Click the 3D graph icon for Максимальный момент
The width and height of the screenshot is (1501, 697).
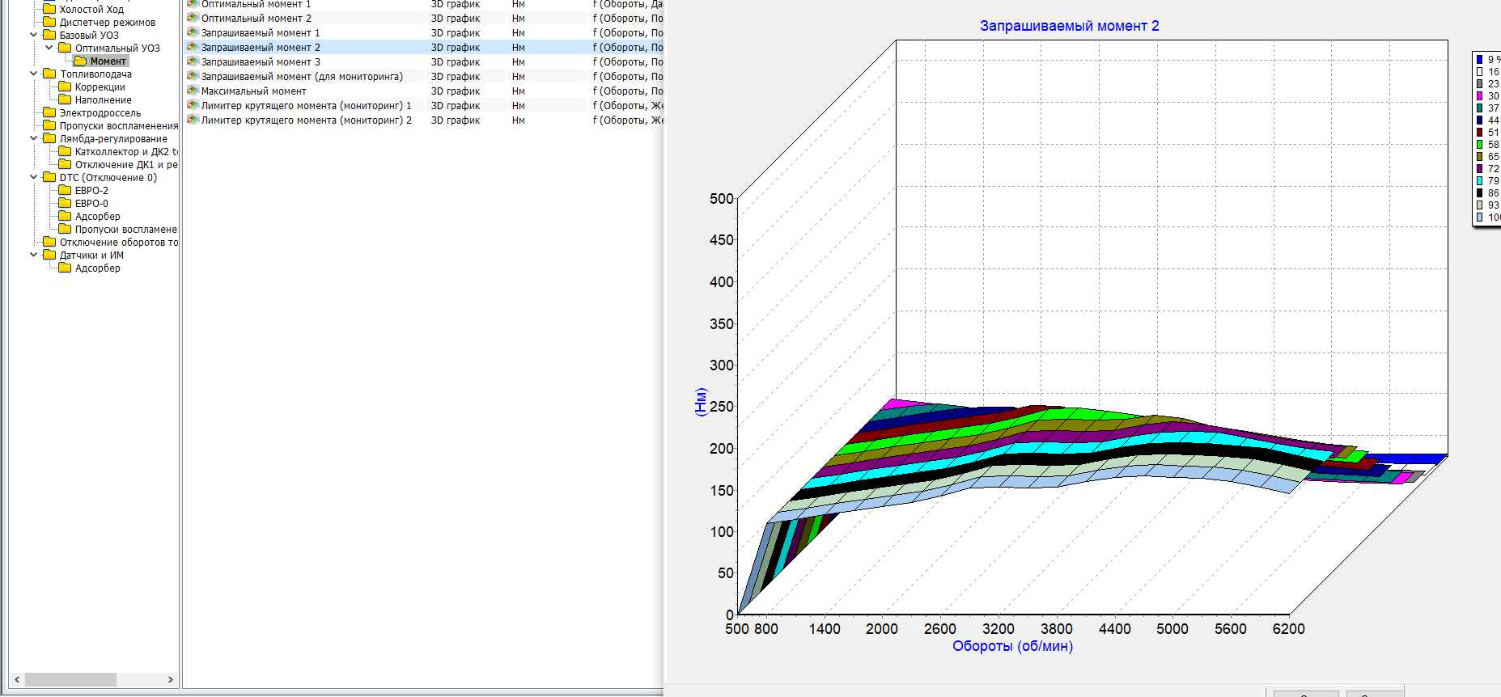click(193, 91)
